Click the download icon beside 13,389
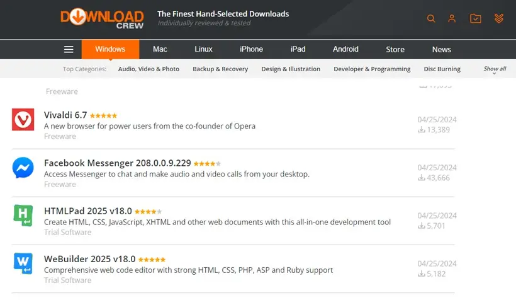The image size is (516, 300). click(421, 130)
